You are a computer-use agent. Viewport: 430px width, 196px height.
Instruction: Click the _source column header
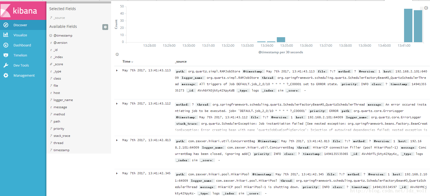pos(181,62)
